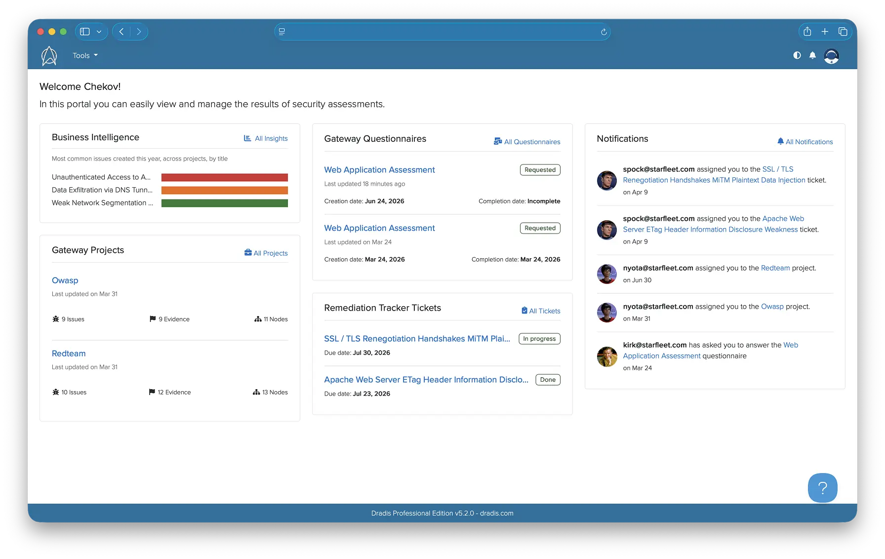The image size is (885, 559).
Task: Click the In progress status badge
Action: 539,339
